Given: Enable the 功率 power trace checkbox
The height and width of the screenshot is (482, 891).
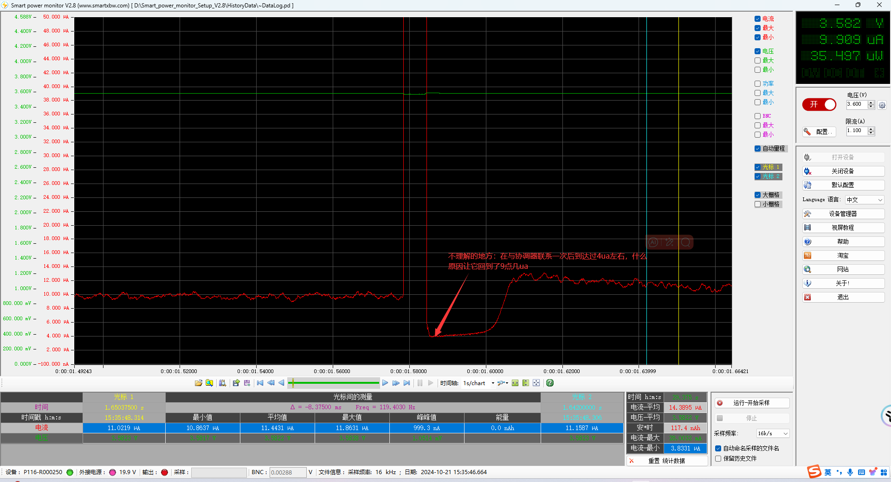Looking at the screenshot, I should click(757, 84).
